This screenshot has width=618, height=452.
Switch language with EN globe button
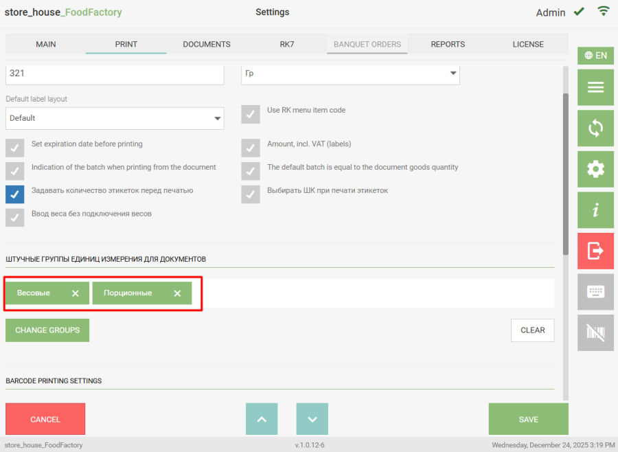[x=595, y=56]
